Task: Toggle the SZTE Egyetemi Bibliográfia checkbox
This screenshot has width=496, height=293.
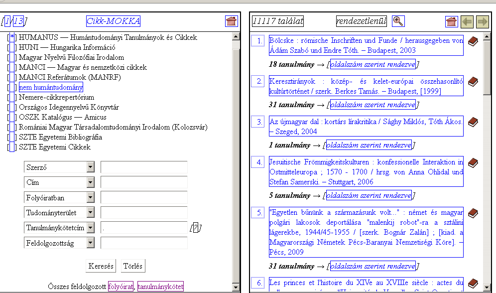Action: click(x=12, y=137)
